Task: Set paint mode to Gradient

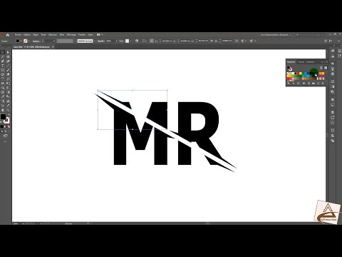Action: pos(5,126)
